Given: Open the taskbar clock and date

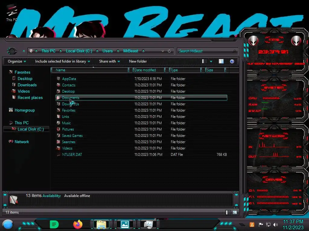Looking at the screenshot, I should tap(293, 224).
